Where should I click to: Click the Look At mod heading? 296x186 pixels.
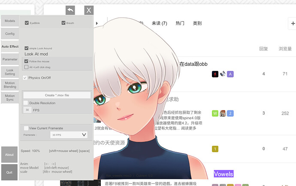click(x=36, y=54)
